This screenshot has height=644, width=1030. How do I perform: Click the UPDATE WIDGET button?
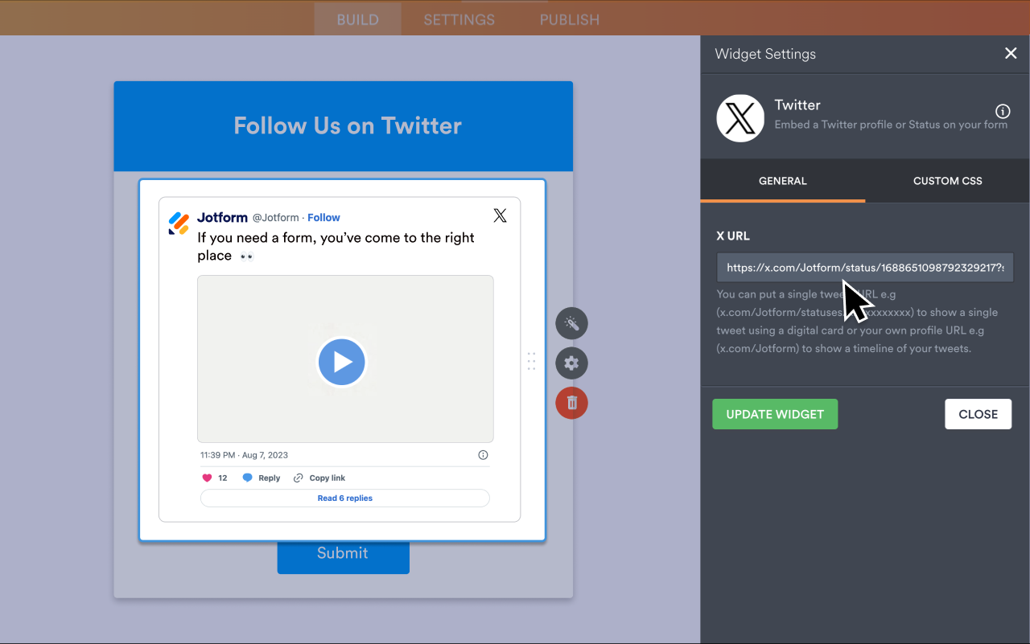click(775, 414)
